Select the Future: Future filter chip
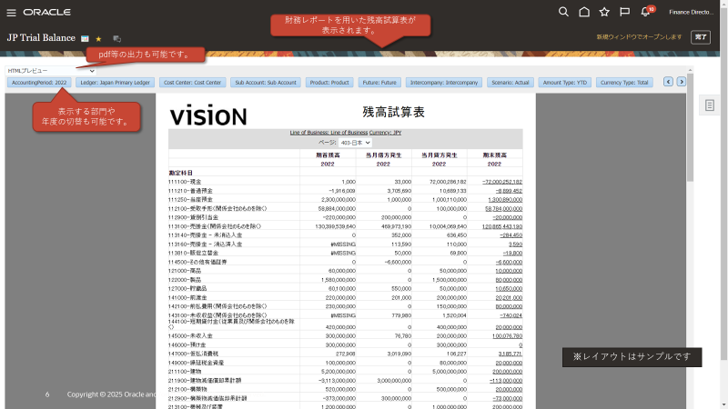 379,83
